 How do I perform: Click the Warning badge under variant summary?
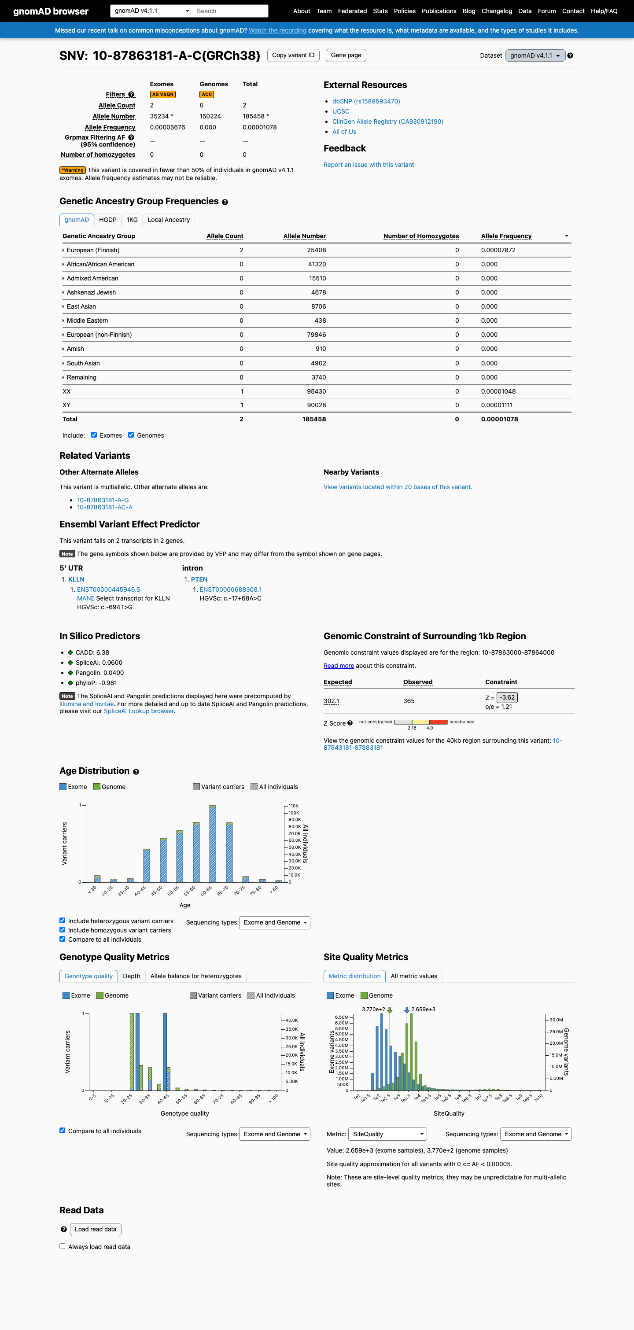pos(72,170)
